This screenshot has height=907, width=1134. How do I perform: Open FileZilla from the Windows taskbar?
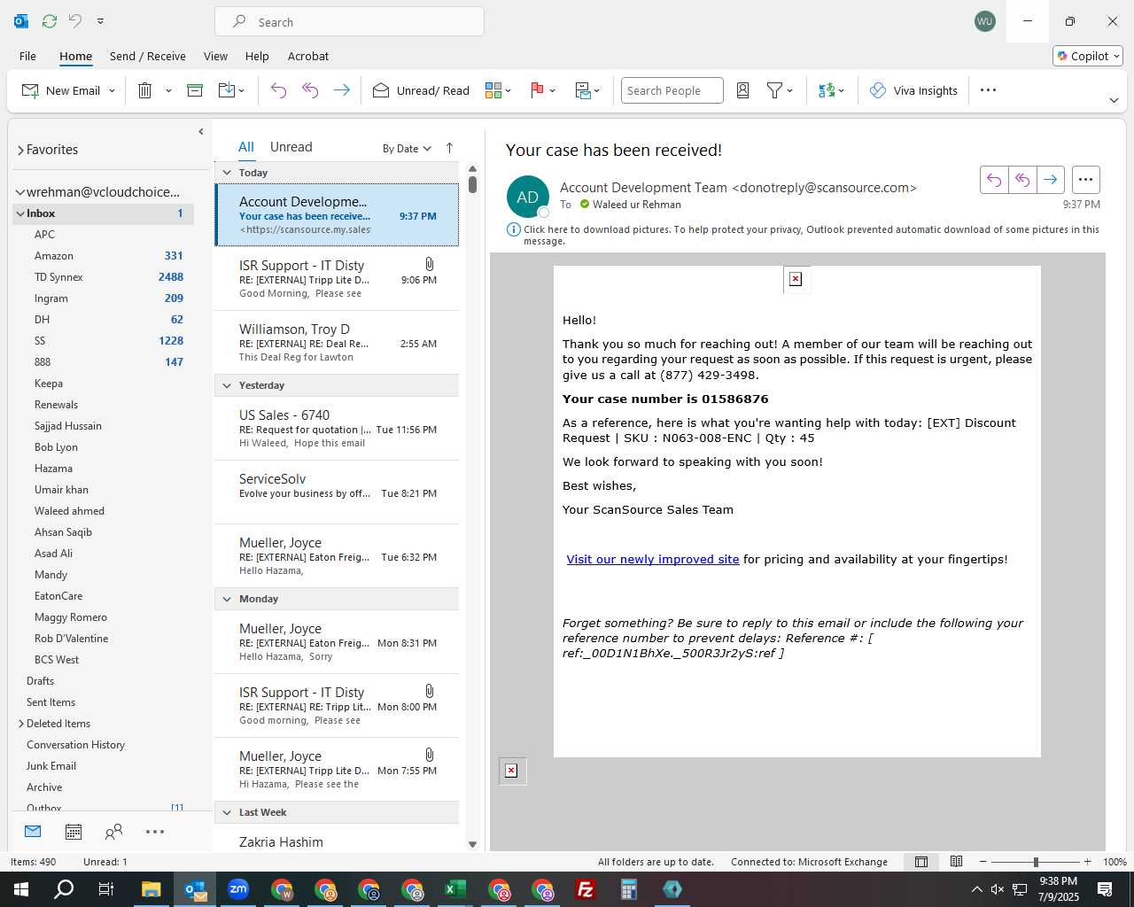[x=585, y=889]
